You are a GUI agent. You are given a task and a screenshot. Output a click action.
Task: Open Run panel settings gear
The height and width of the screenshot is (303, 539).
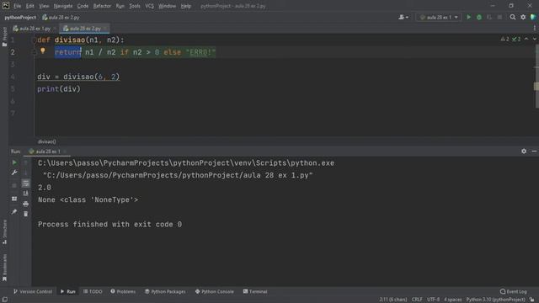coord(524,151)
